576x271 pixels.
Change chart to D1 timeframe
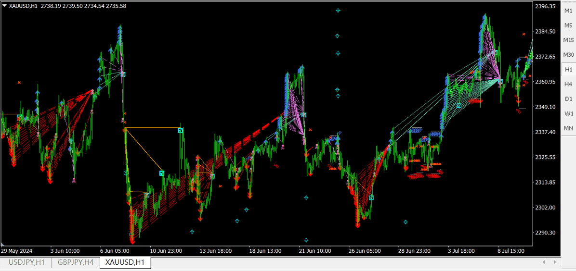pyautogui.click(x=568, y=99)
